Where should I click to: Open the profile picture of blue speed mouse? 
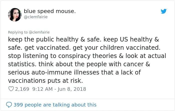[14, 14]
